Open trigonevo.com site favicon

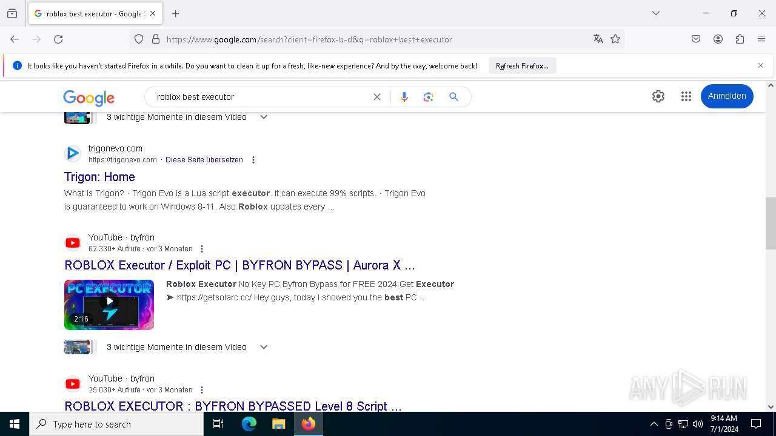point(73,154)
